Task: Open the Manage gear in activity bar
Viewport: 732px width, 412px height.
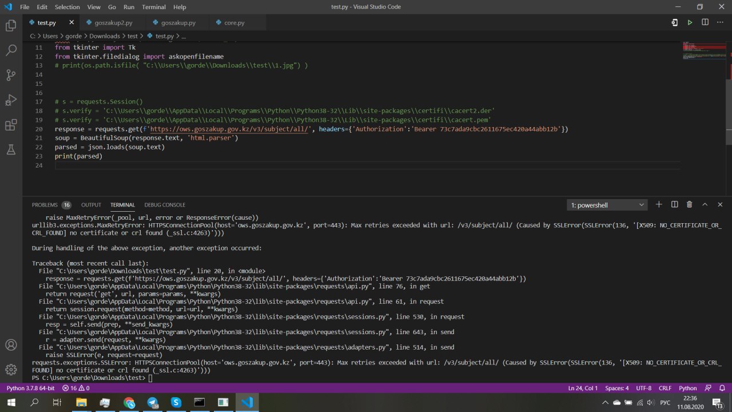Action: (x=11, y=370)
